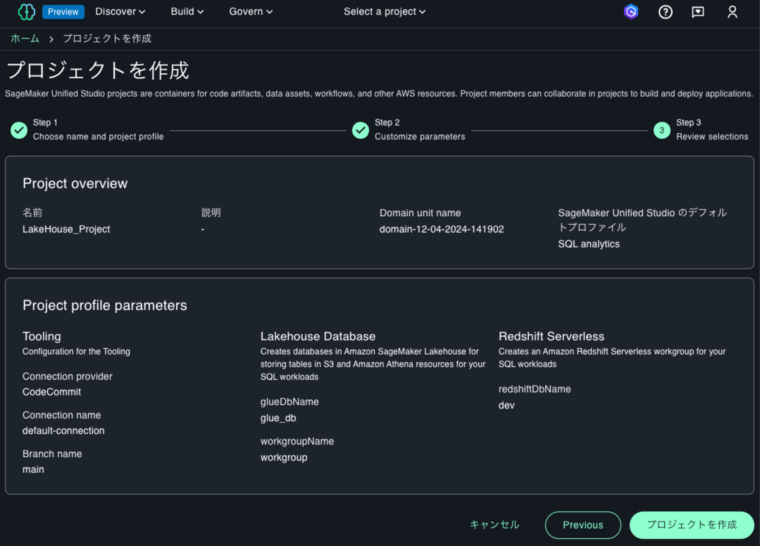Image resolution: width=760 pixels, height=546 pixels.
Task: Open the user profile icon
Action: (732, 12)
